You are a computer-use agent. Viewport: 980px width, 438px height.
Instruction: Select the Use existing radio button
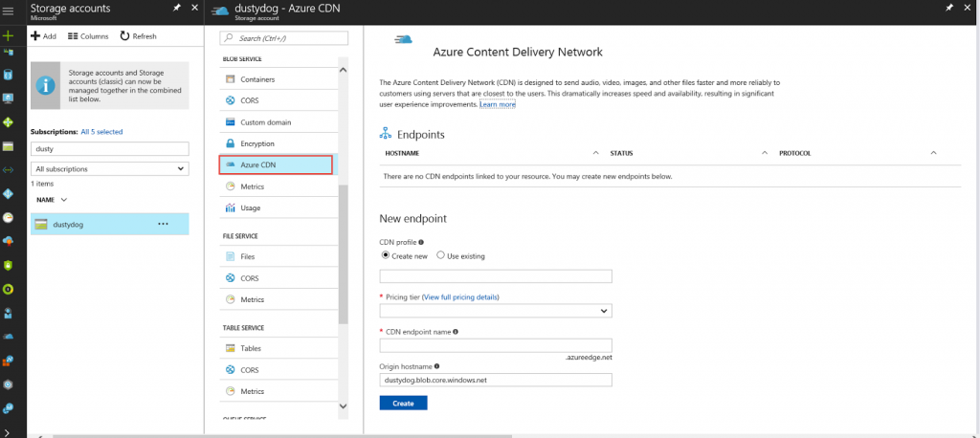point(440,255)
